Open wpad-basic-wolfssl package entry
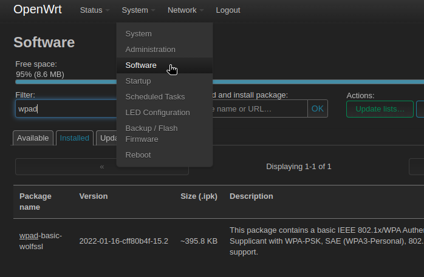 (x=41, y=241)
